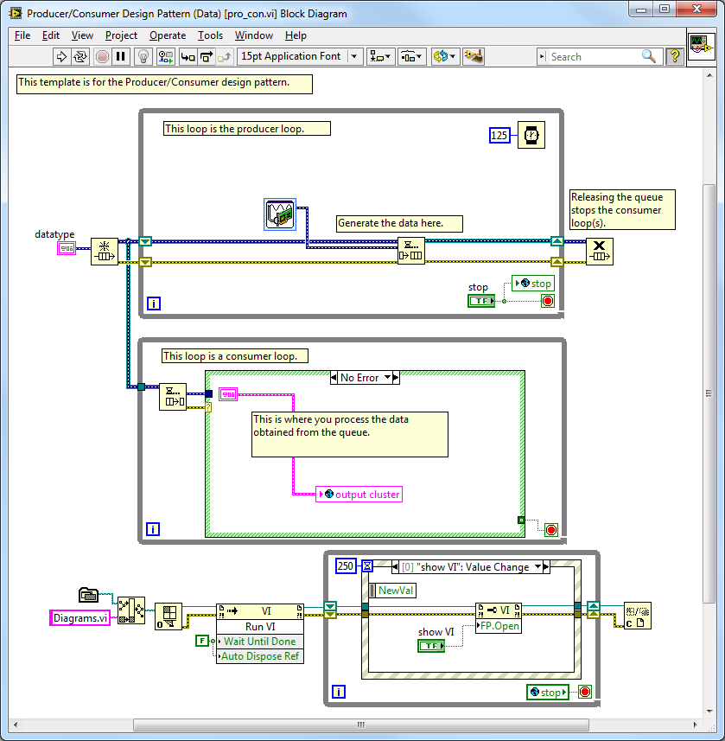Select the data generation subVI icon
This screenshot has width=725, height=741.
click(x=280, y=214)
